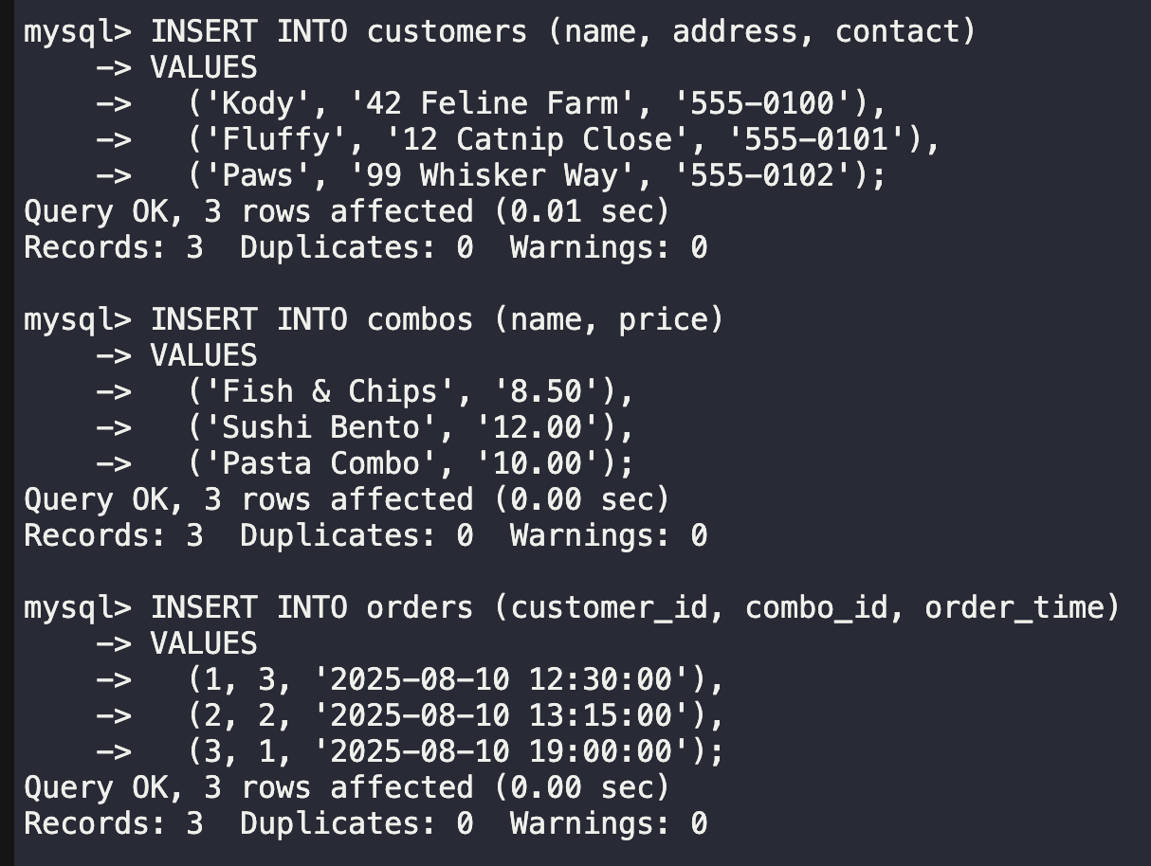1151x866 pixels.
Task: Click the 'combo_id' column name
Action: click(816, 607)
